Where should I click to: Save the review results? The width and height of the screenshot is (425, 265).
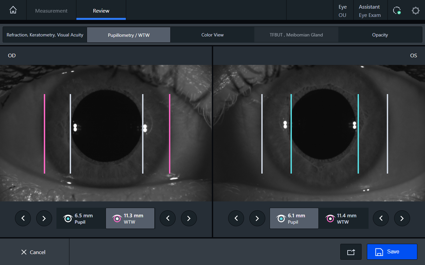click(392, 252)
